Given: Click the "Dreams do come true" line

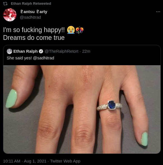Looking at the screenshot, I should pos(34,38).
